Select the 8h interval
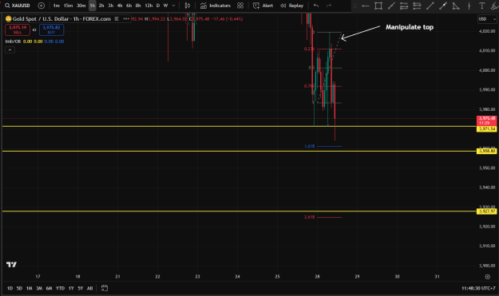Screen dimensions: 499x296 pyautogui.click(x=138, y=6)
